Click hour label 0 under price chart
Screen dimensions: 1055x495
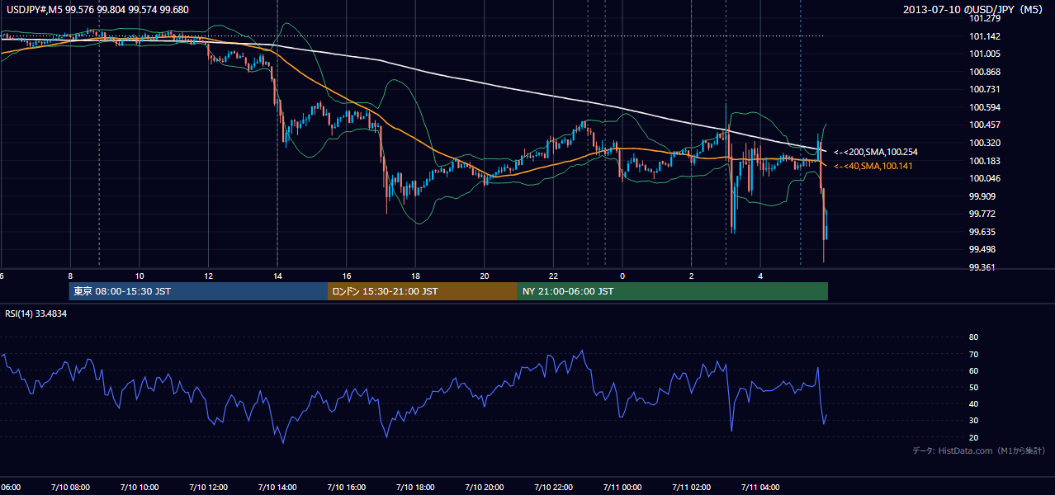pos(622,276)
